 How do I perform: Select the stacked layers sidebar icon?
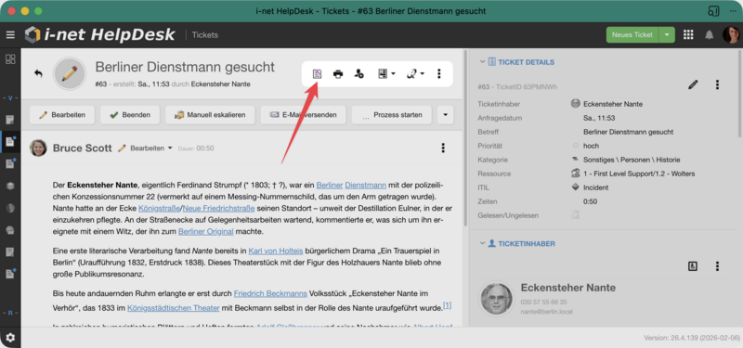(x=10, y=187)
